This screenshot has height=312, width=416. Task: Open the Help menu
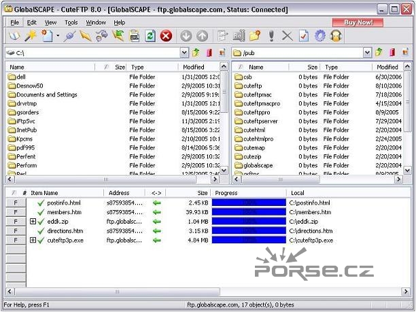120,22
